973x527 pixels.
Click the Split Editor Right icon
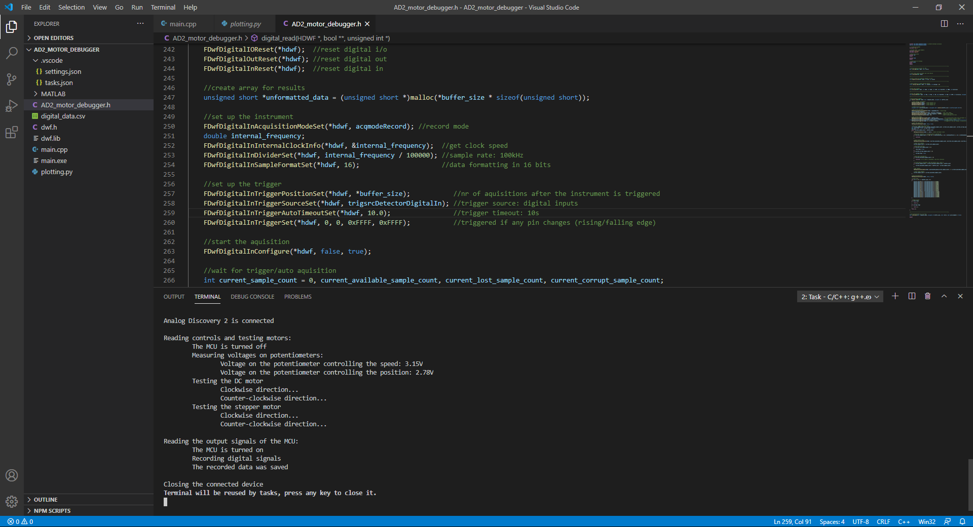(x=944, y=24)
